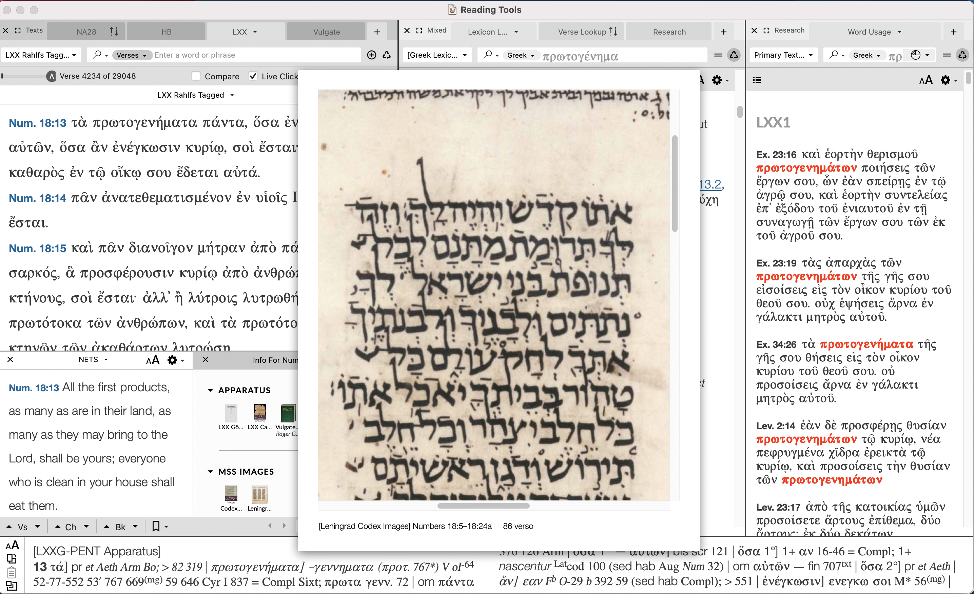Viewport: 974px width, 594px height.
Task: Collapse the APPARATUS section
Action: point(211,391)
